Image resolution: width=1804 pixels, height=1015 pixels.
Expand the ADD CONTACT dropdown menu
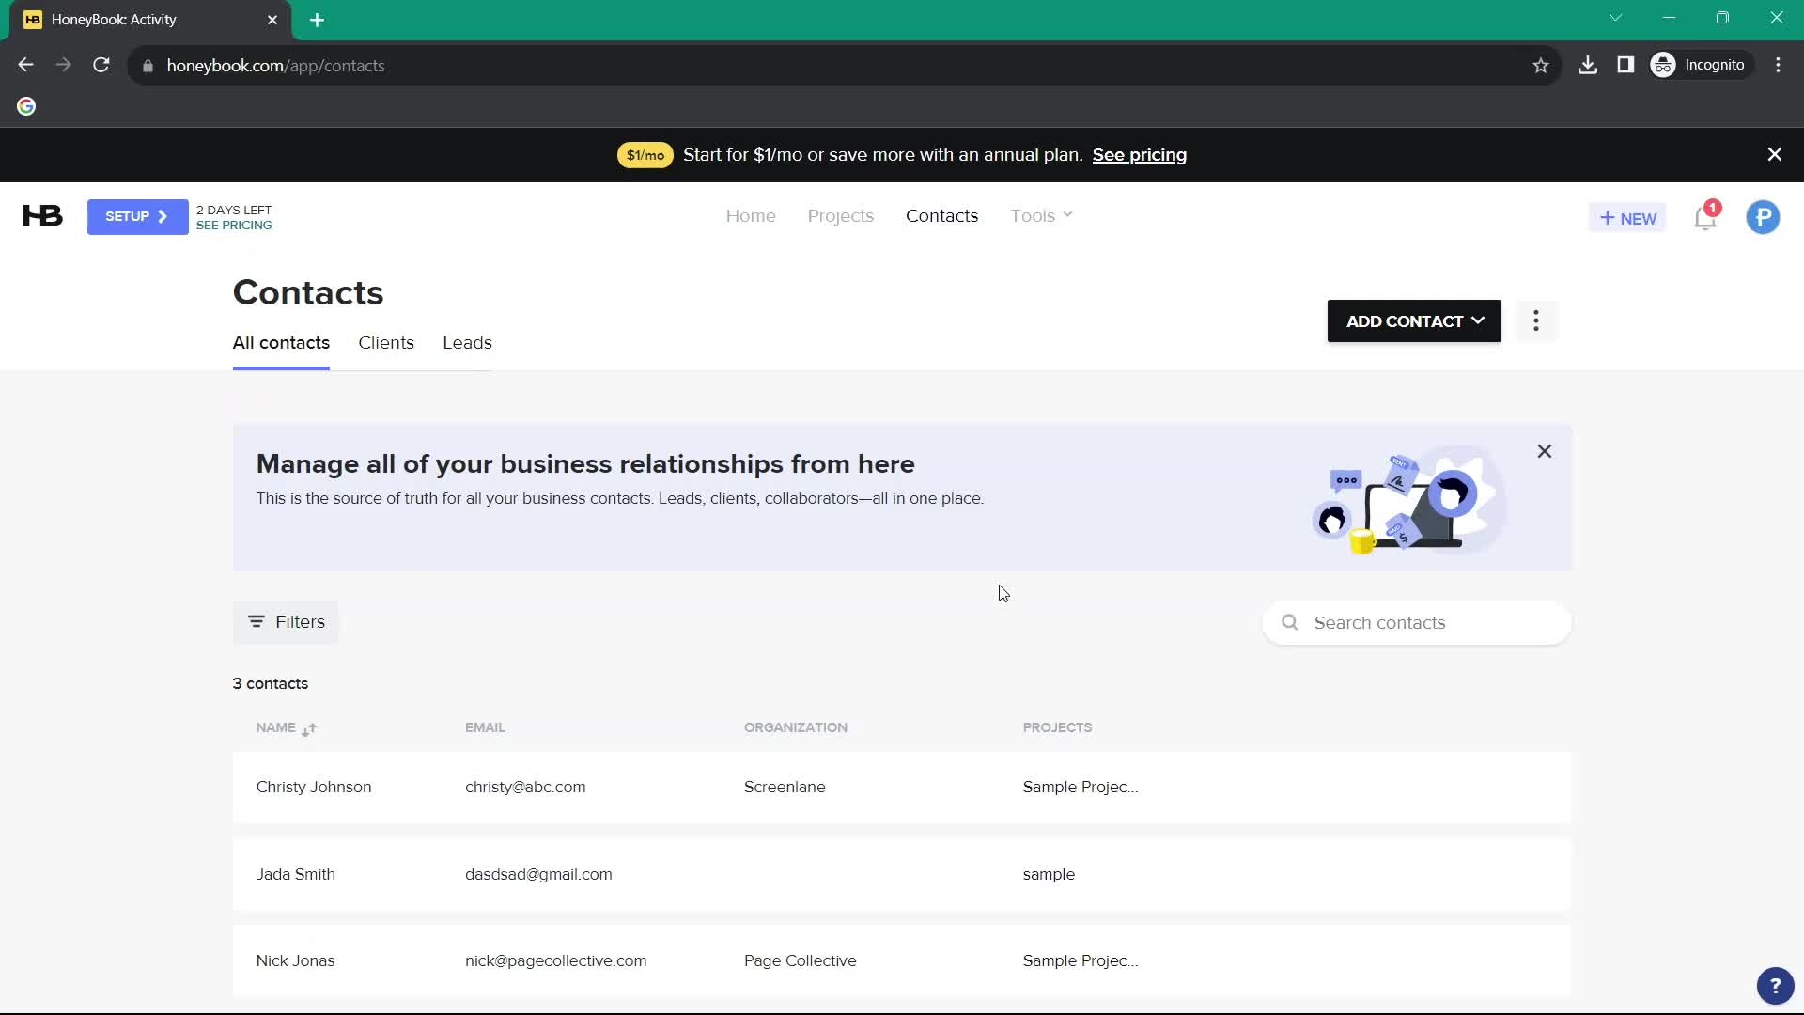(1477, 320)
